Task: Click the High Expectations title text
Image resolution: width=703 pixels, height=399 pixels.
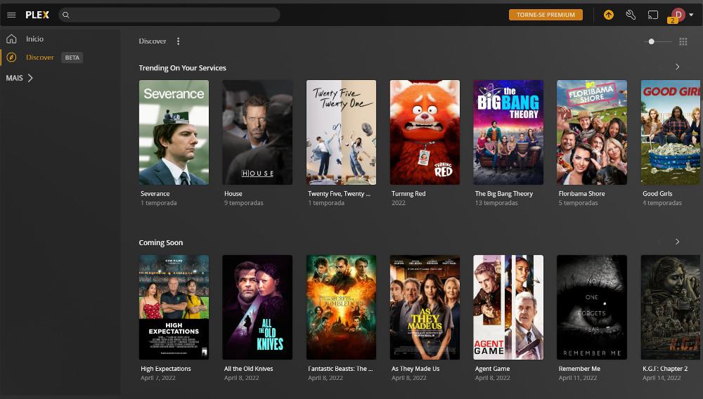Action: [166, 369]
